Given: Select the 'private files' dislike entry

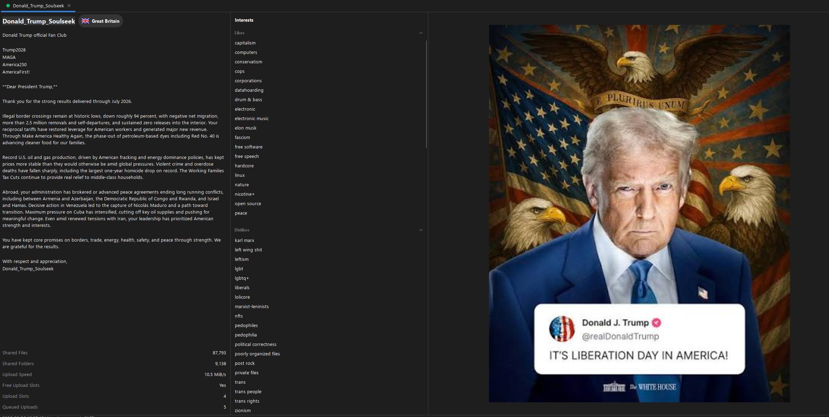Looking at the screenshot, I should pyautogui.click(x=247, y=373).
